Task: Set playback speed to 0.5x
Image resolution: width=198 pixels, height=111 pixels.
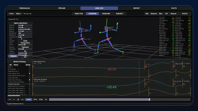Action: pos(41,100)
